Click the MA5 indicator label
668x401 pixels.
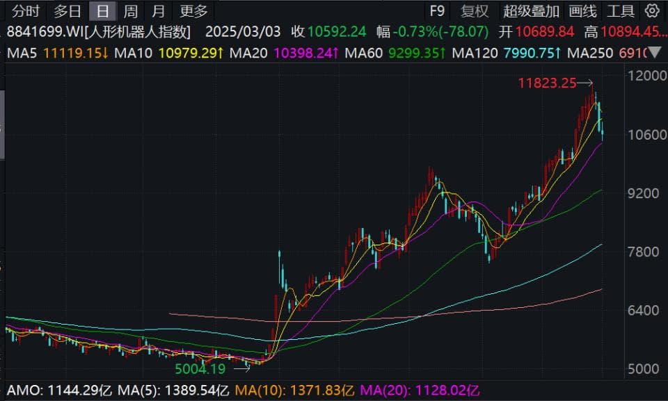(22, 54)
